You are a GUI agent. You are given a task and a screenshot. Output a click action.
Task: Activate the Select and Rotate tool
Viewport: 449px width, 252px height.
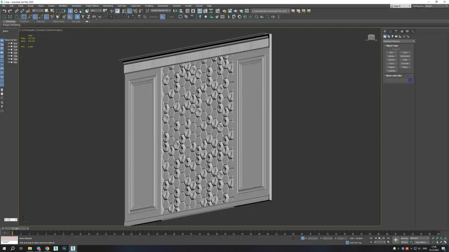pos(76,11)
